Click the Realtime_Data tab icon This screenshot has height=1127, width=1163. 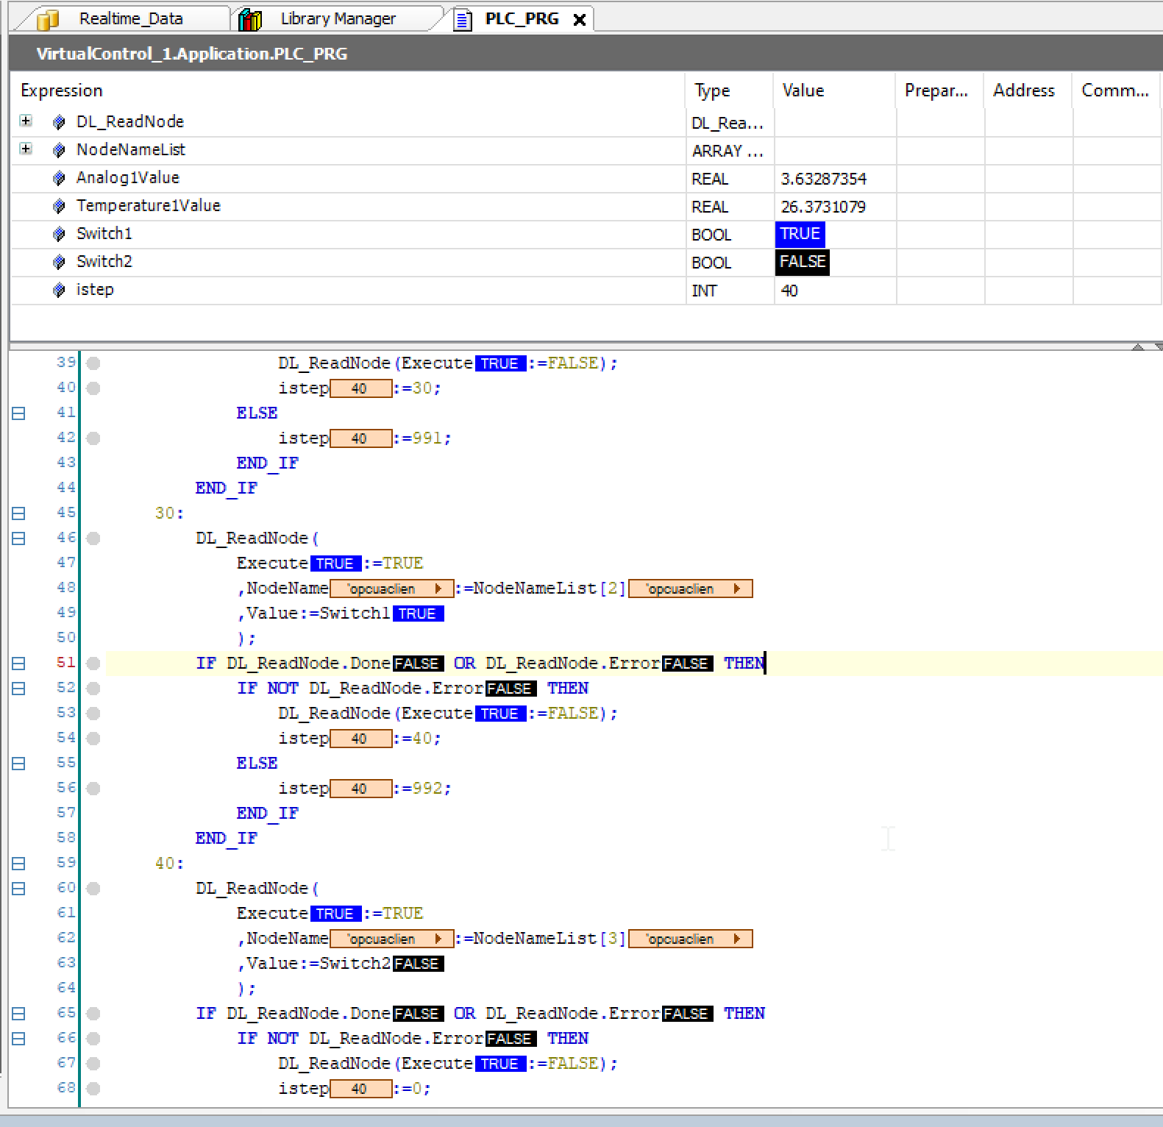pos(48,20)
